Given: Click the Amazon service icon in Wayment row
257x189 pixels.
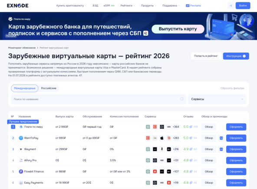Looking at the screenshot, I should point(162,149).
